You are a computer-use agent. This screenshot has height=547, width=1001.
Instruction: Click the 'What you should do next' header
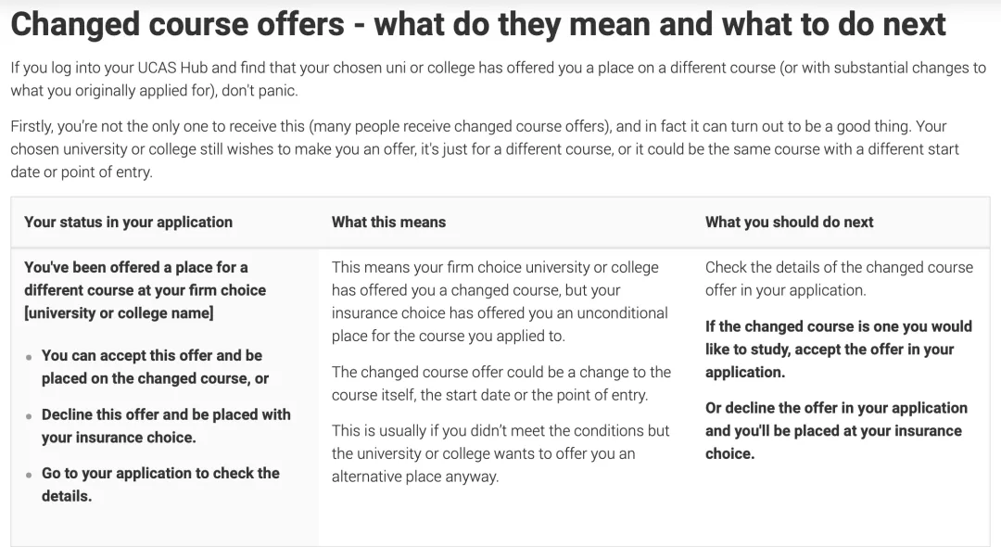point(789,223)
